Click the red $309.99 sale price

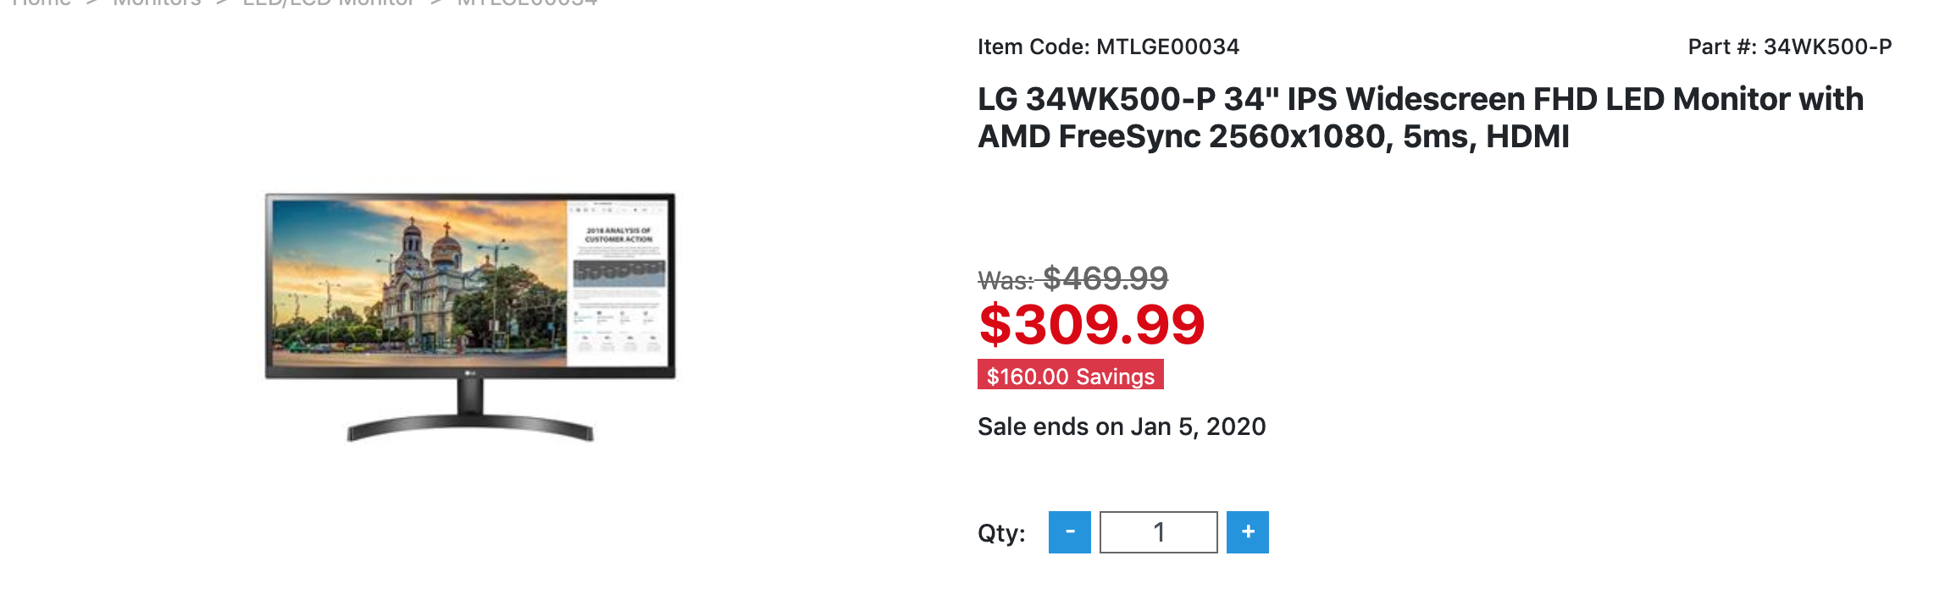coord(1091,324)
